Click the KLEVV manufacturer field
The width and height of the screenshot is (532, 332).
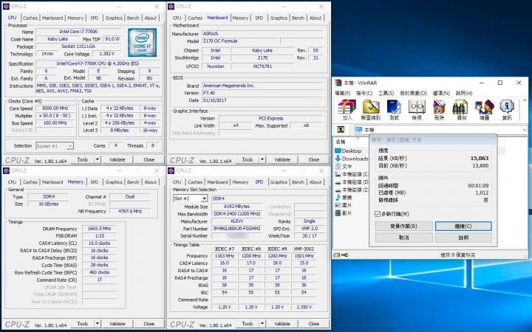237,221
